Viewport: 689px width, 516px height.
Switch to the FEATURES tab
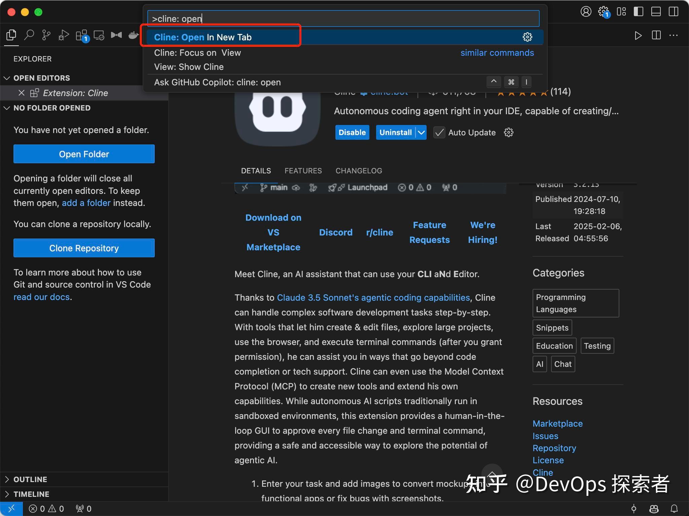(x=303, y=171)
